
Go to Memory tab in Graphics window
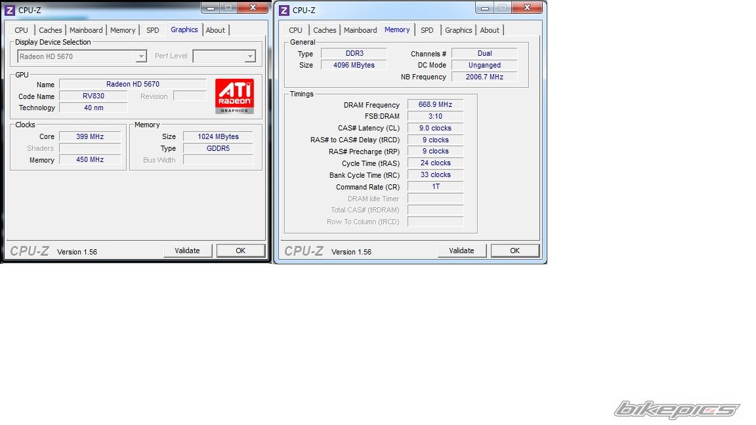pos(123,30)
